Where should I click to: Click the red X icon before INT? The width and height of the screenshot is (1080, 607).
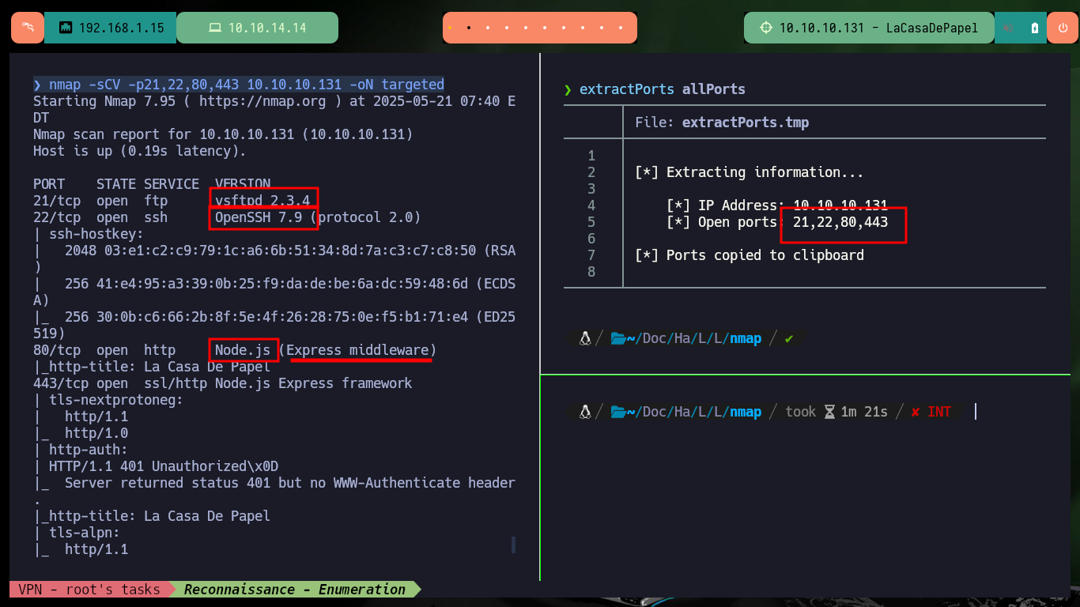point(916,412)
